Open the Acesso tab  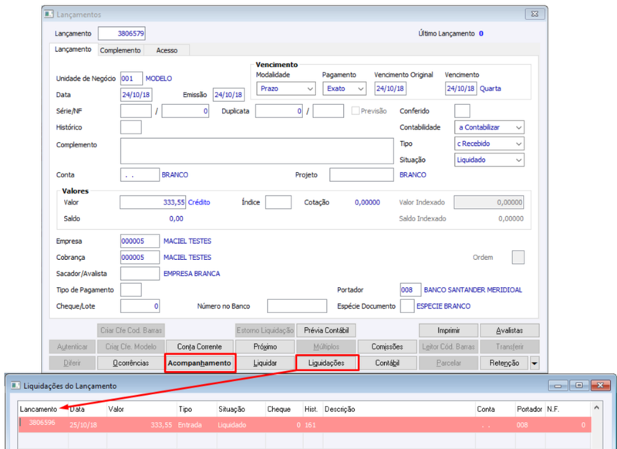(167, 50)
